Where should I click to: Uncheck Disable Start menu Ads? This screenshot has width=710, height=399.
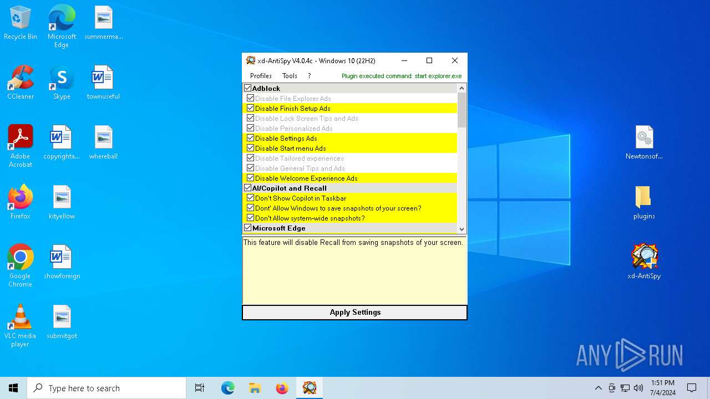[250, 148]
